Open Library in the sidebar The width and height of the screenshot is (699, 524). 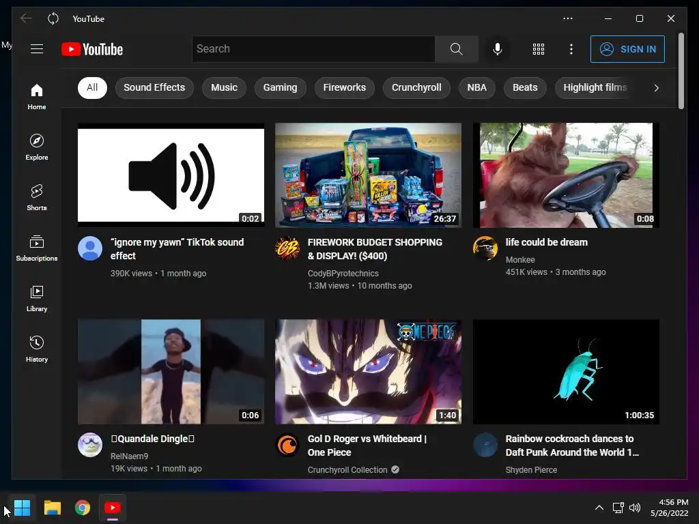37,299
